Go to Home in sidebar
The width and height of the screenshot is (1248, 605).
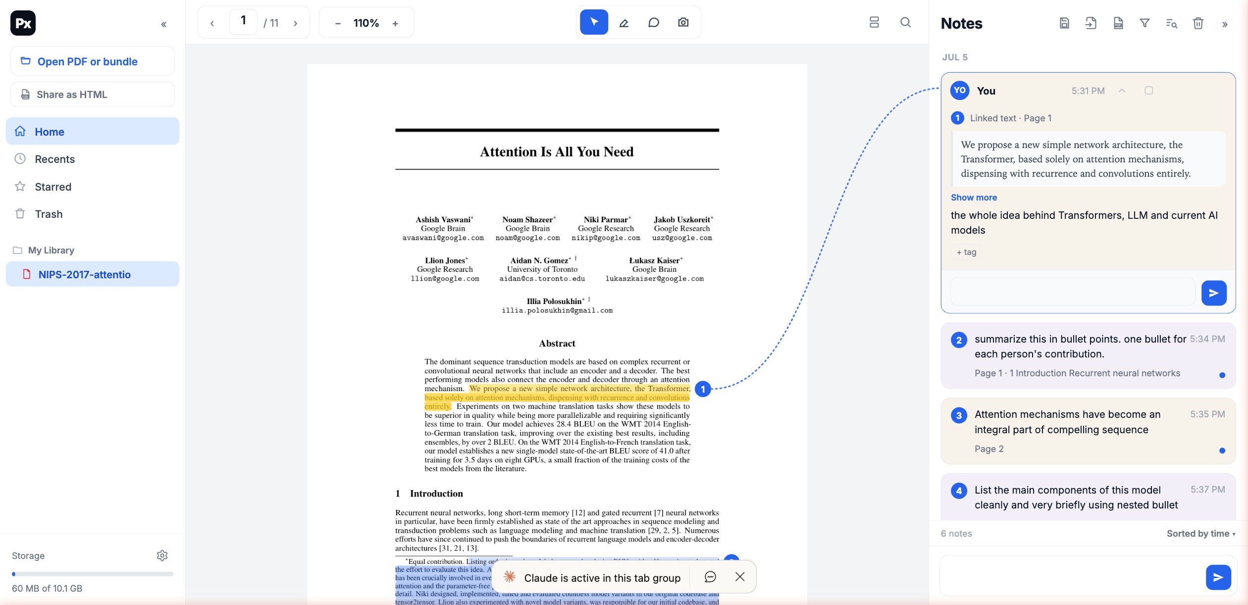[93, 131]
